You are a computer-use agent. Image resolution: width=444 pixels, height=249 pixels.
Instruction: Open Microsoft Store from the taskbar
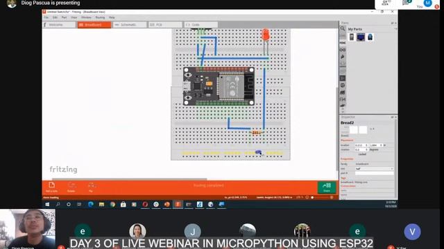click(123, 204)
